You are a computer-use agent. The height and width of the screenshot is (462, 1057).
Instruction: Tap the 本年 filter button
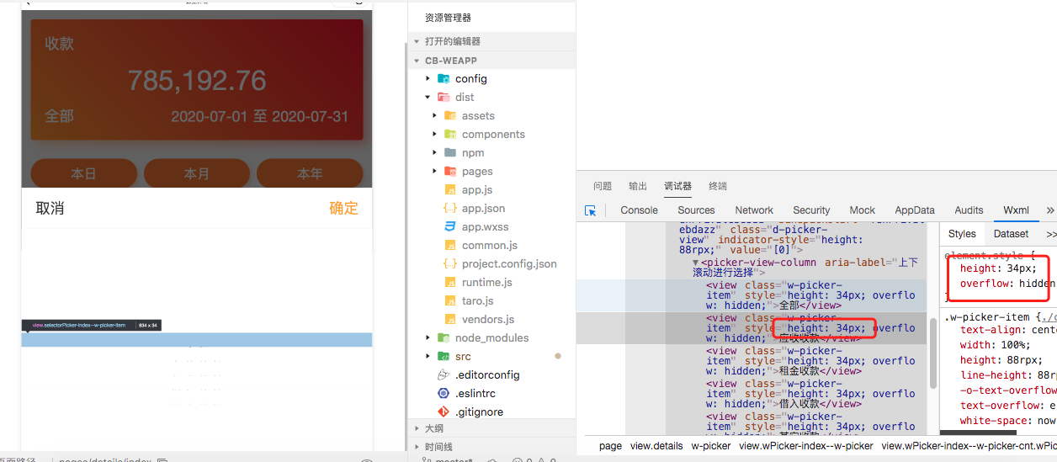[309, 173]
